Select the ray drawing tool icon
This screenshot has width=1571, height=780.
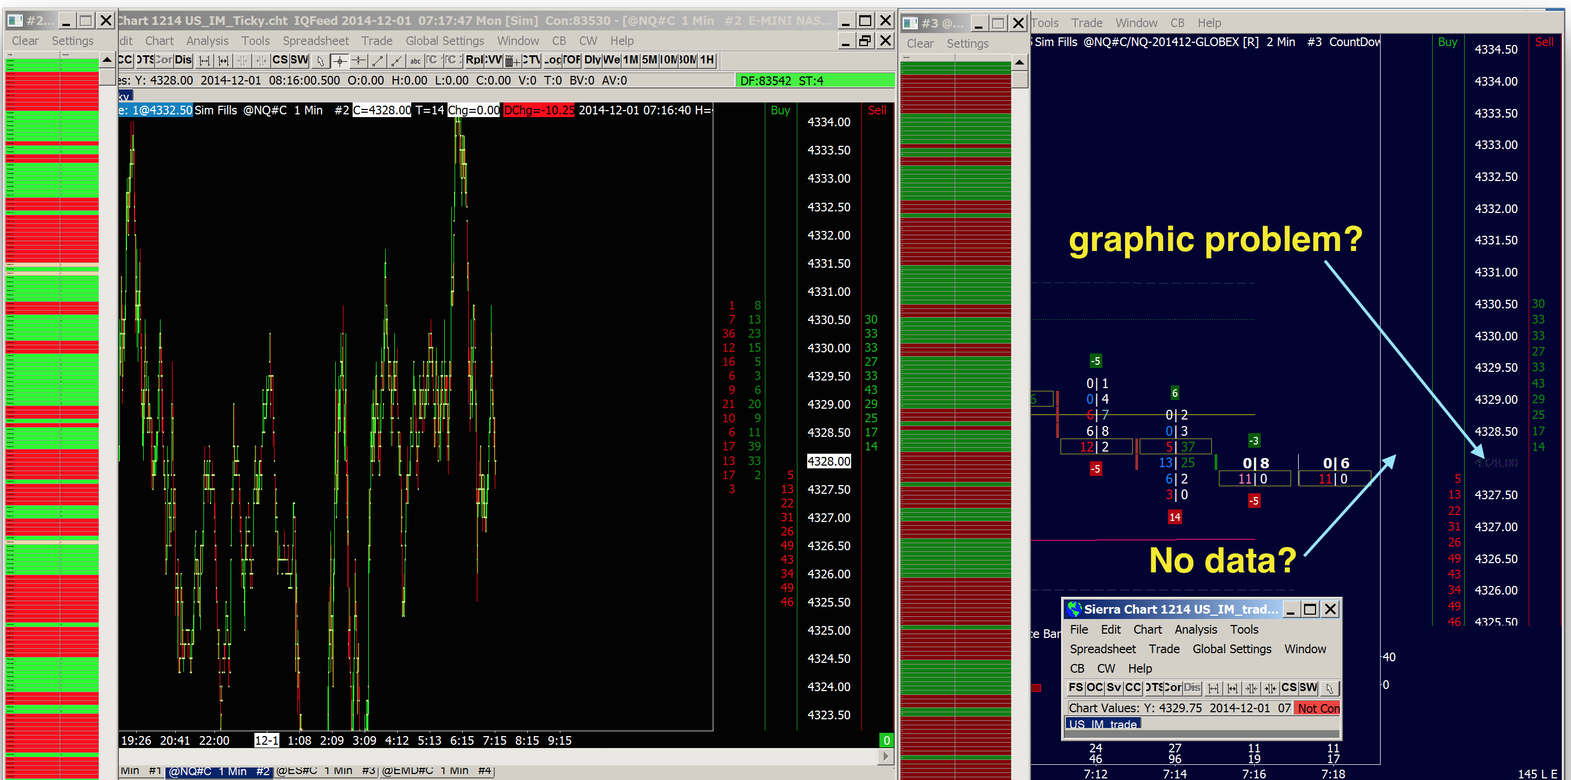coord(397,60)
